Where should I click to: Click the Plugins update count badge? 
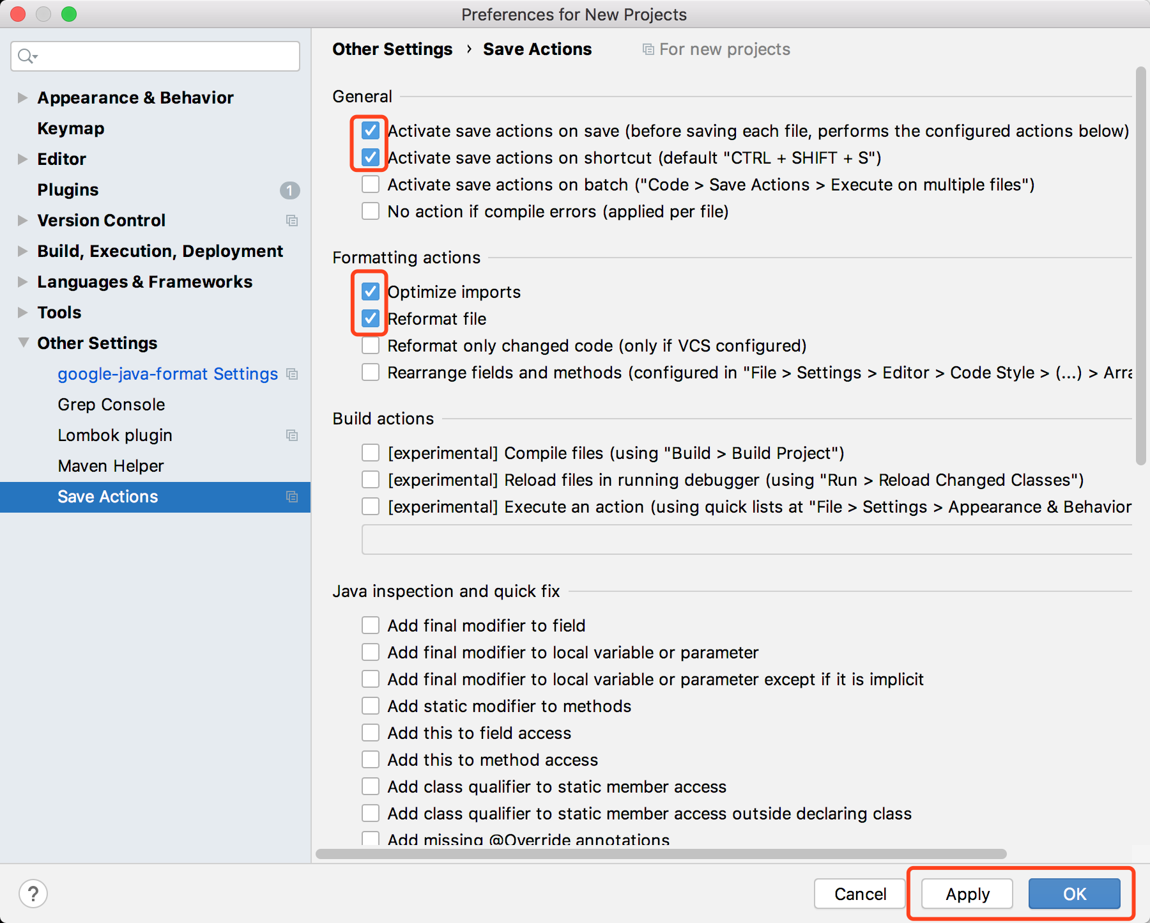[x=289, y=190]
